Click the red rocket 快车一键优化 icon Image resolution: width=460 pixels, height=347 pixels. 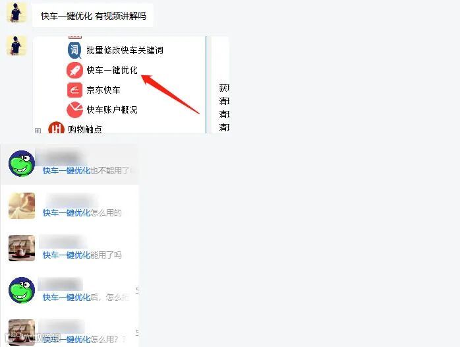coord(74,70)
